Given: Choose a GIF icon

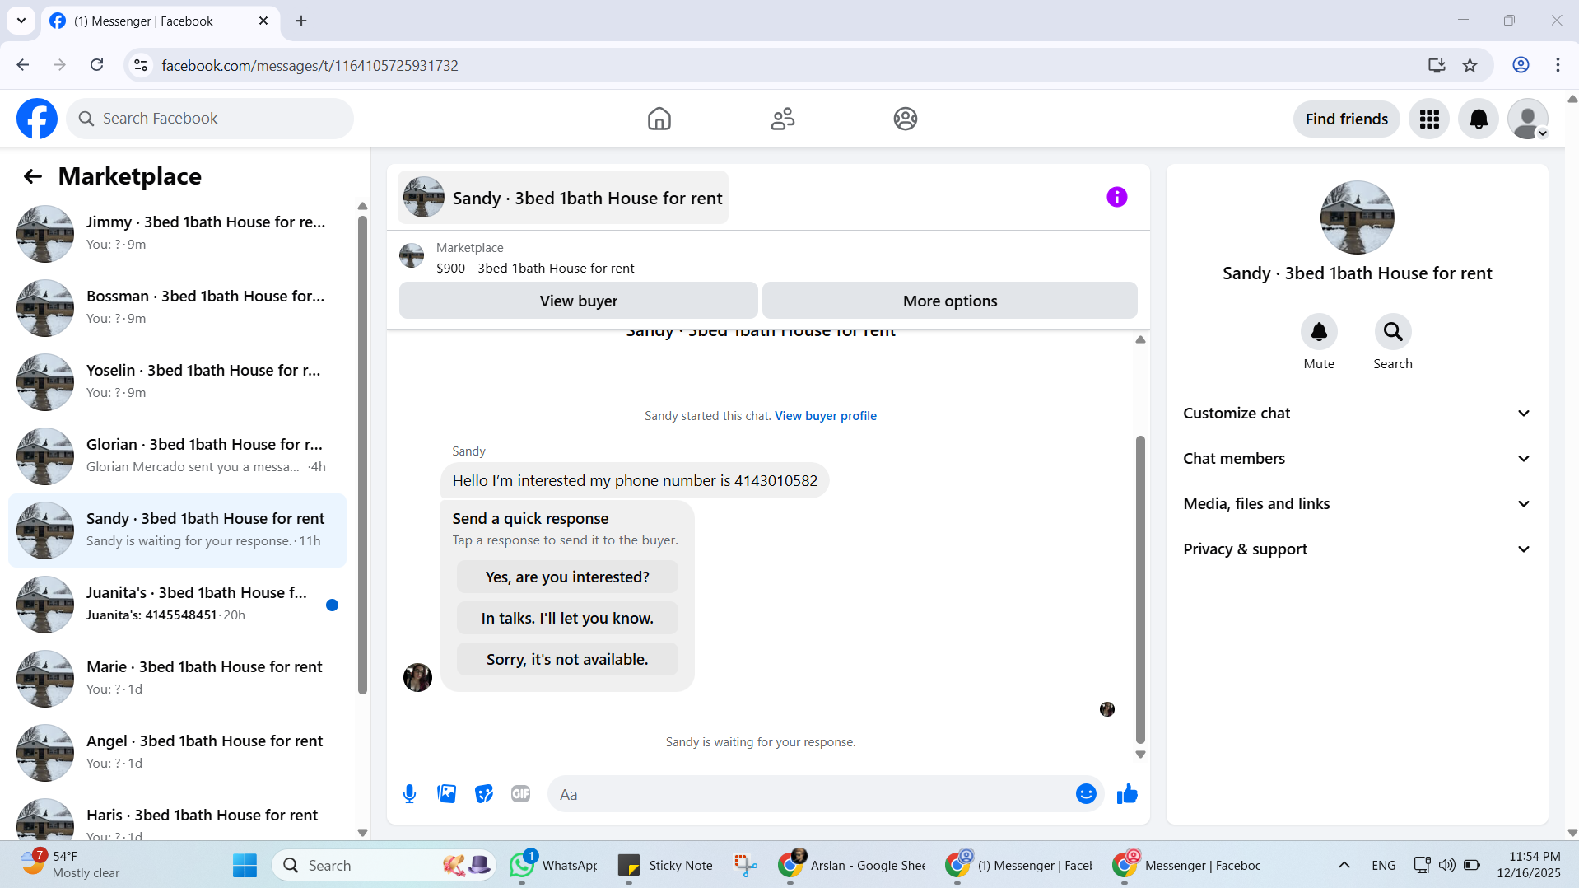Looking at the screenshot, I should tap(520, 794).
